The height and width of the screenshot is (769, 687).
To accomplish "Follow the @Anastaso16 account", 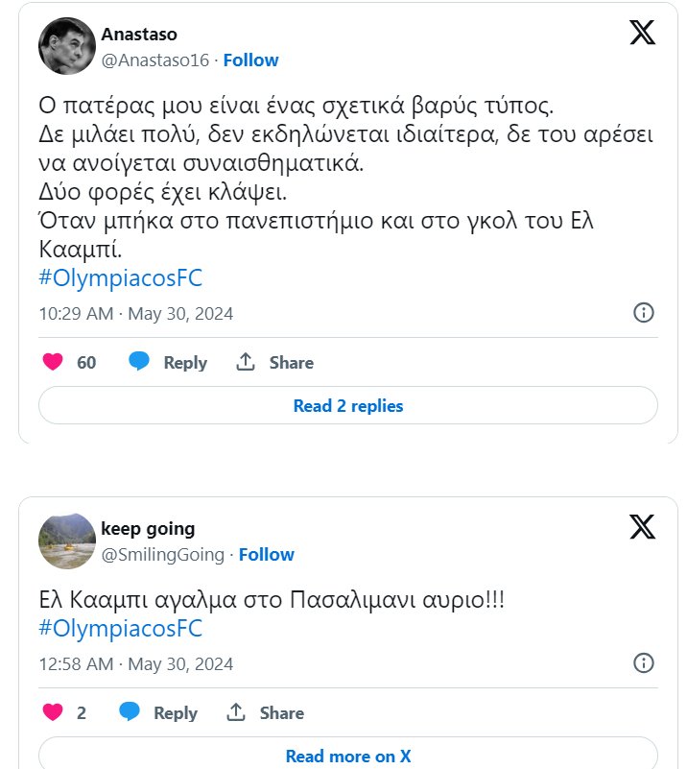I will pyautogui.click(x=250, y=60).
